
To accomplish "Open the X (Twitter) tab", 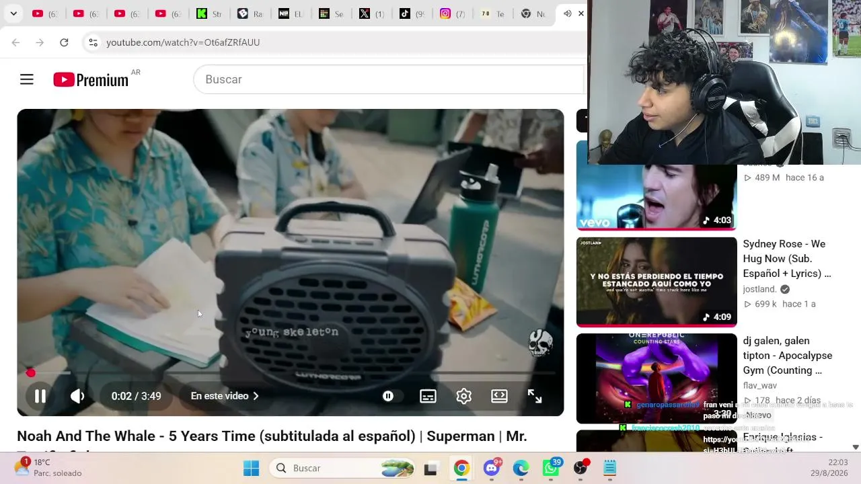I will tap(371, 13).
